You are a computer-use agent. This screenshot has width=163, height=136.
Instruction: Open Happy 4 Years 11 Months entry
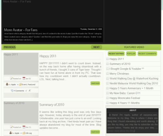[125, 103]
